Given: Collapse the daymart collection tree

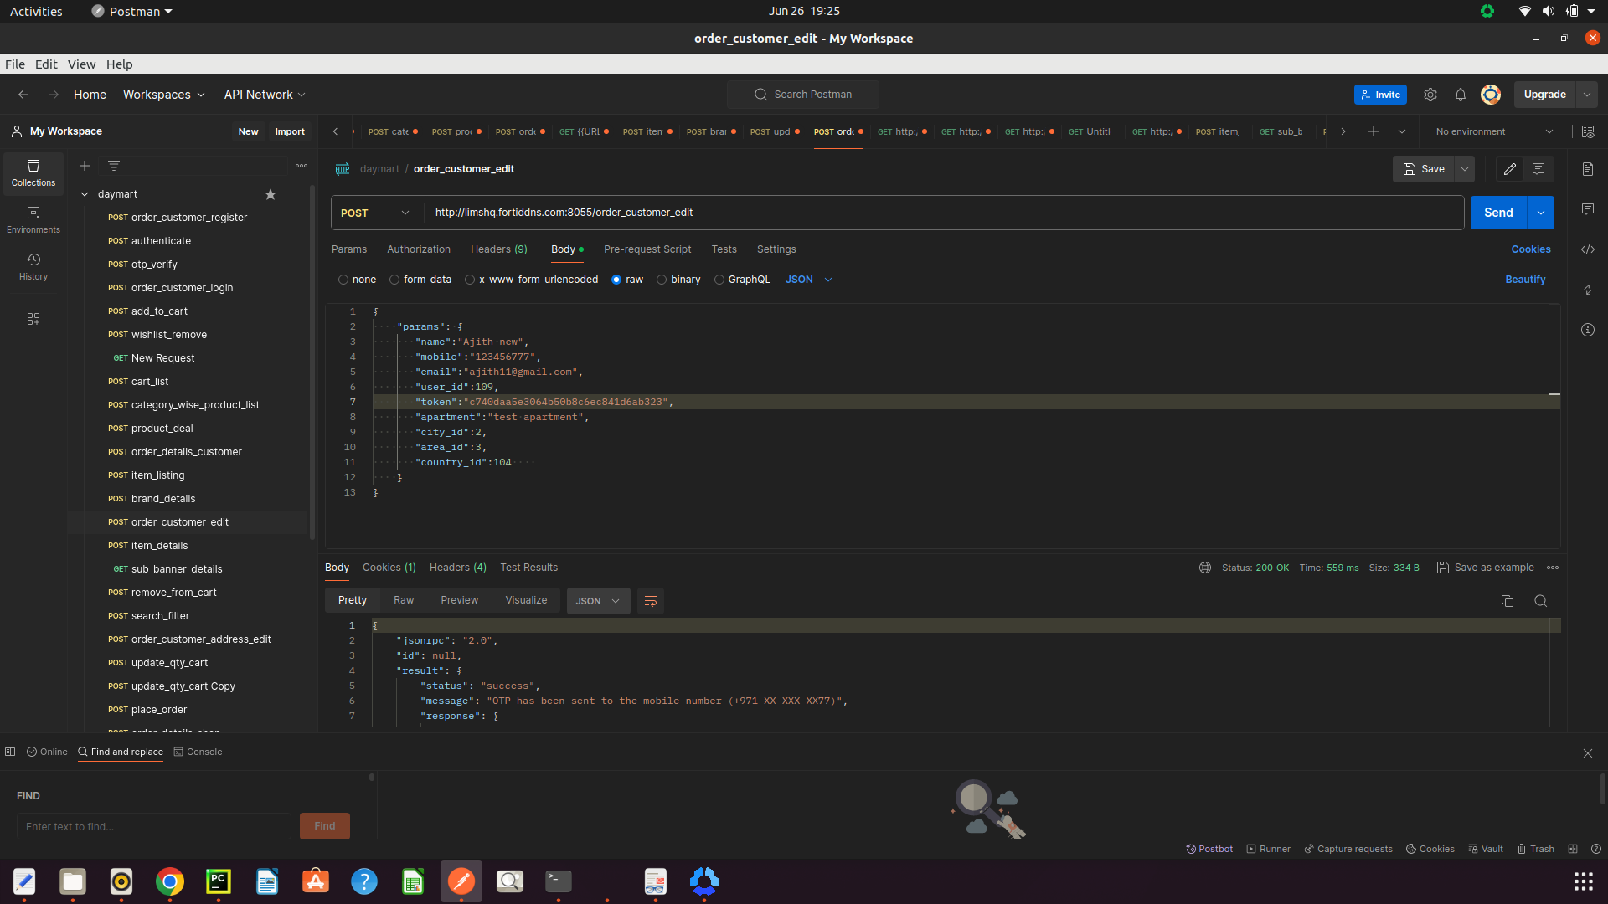Looking at the screenshot, I should 85,194.
